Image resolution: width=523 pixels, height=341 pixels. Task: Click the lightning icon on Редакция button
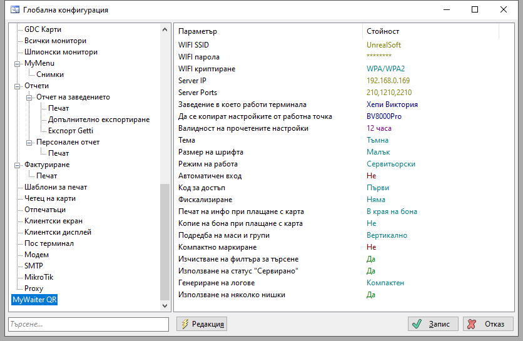185,324
